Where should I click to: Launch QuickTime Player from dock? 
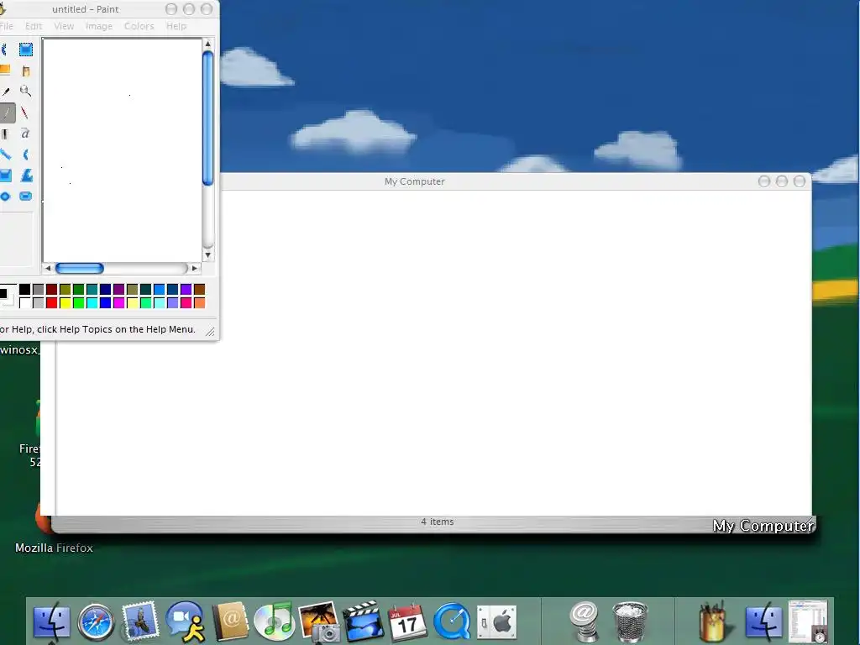[x=452, y=621]
